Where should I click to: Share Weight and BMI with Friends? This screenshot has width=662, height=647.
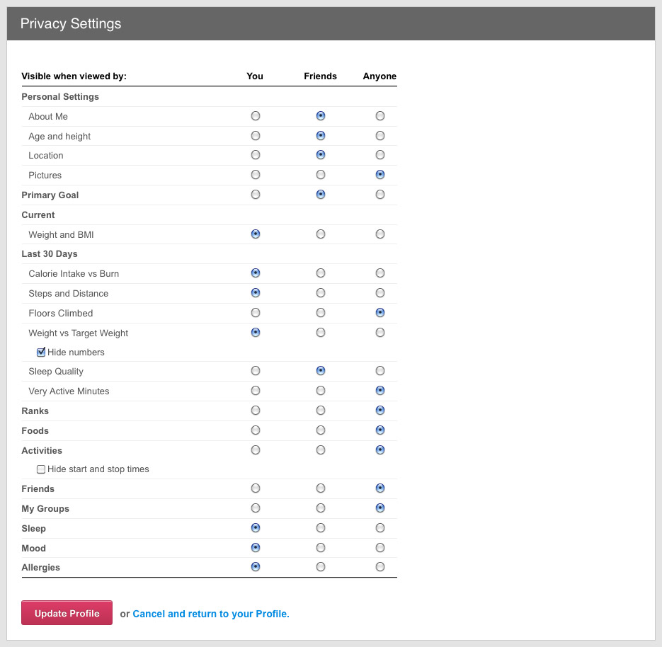click(321, 234)
